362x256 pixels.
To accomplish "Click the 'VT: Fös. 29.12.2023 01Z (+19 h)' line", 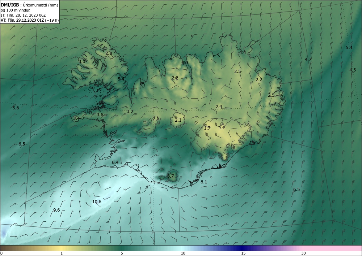I will 30,20.
